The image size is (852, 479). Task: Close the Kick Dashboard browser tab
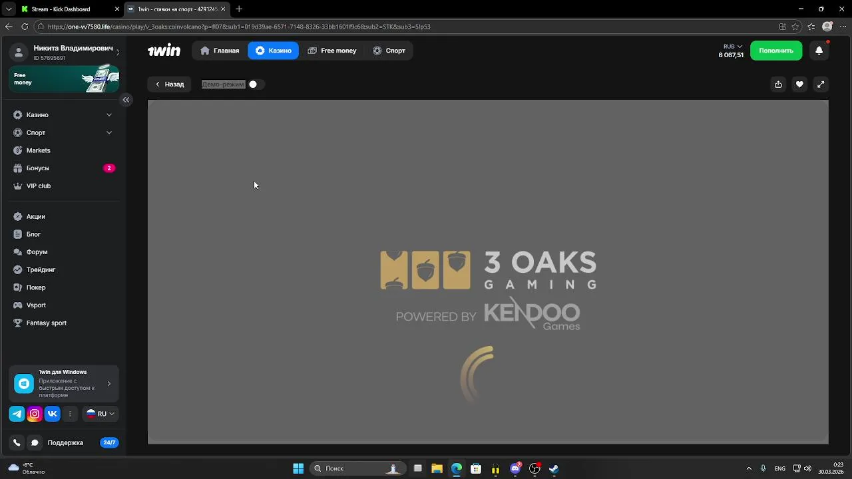[x=117, y=9]
